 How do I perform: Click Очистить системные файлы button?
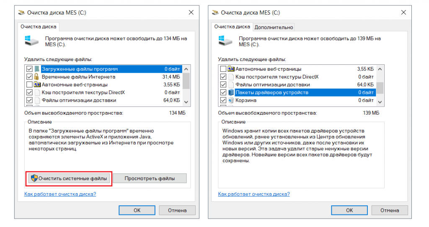click(69, 179)
